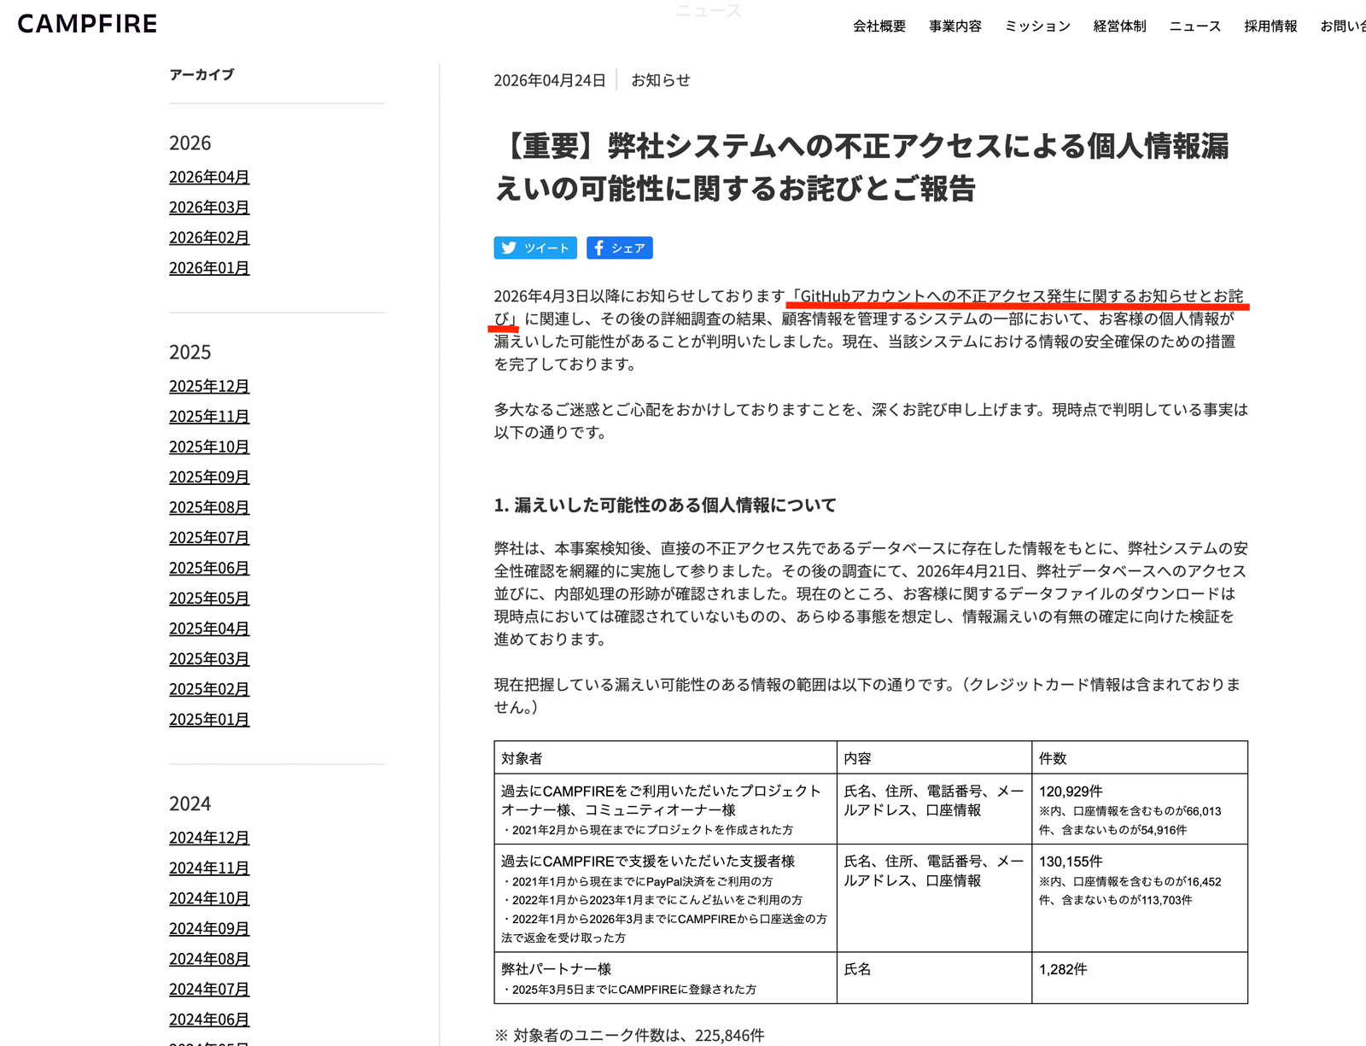
Task: Click the note 対象者のユニーク件数は、225,846件
Action: 629,1036
